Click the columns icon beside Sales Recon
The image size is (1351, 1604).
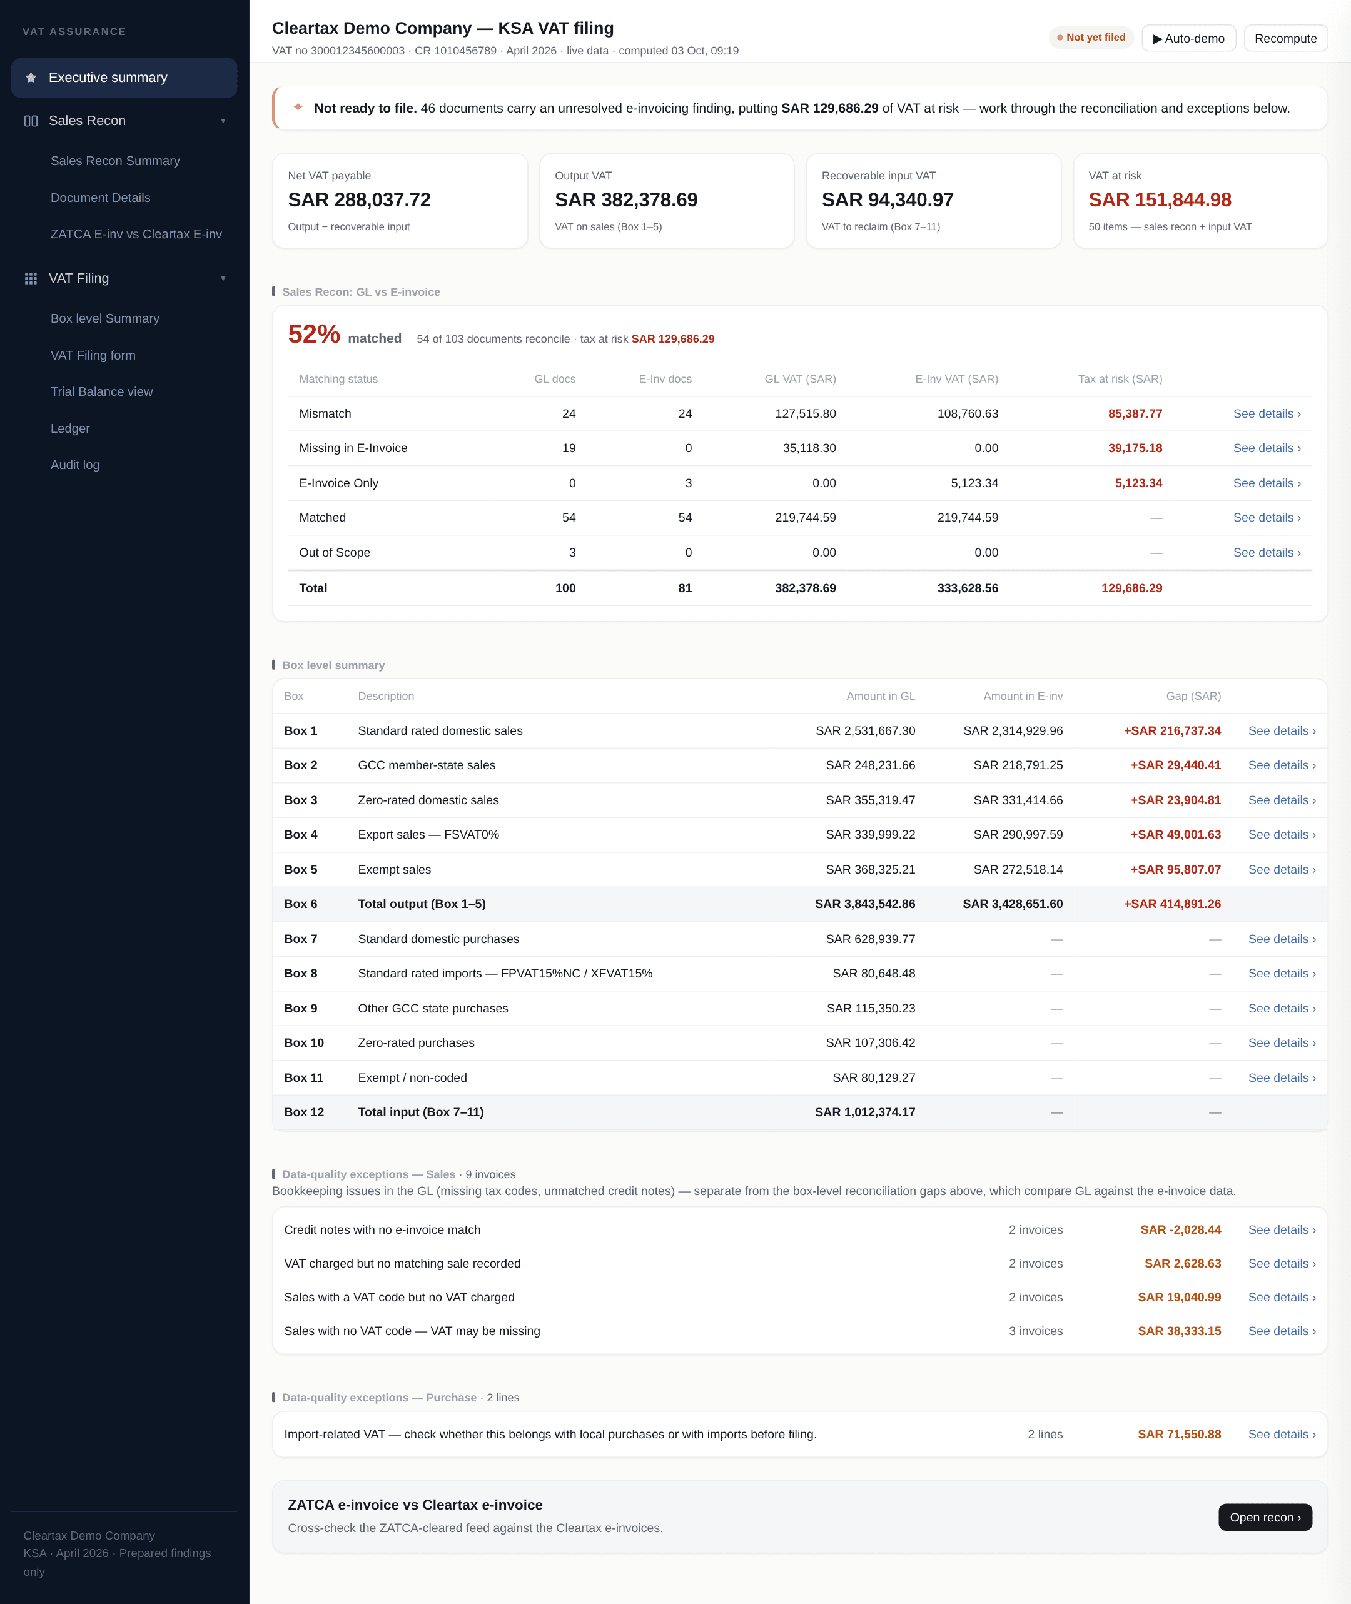31,121
